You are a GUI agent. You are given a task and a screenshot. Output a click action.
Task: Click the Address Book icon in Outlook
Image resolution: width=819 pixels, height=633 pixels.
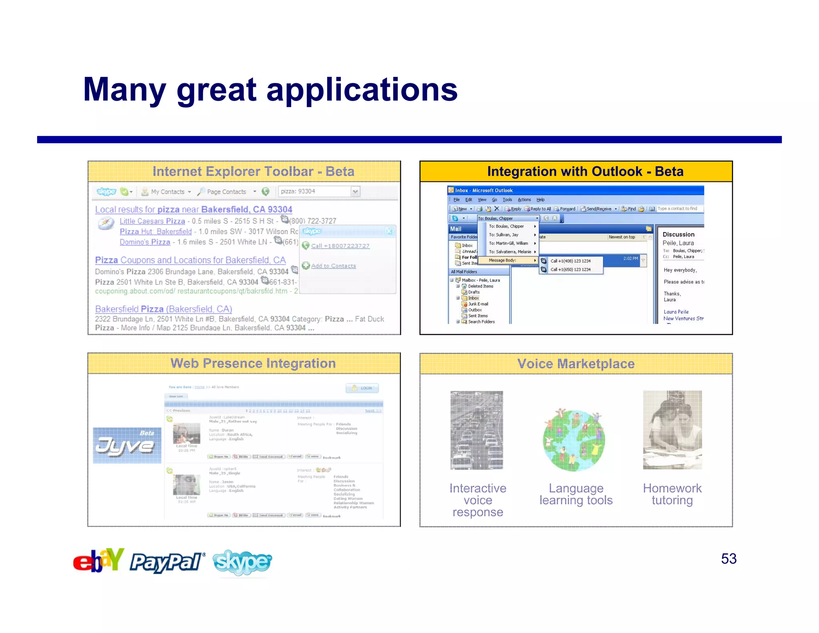tap(652, 209)
